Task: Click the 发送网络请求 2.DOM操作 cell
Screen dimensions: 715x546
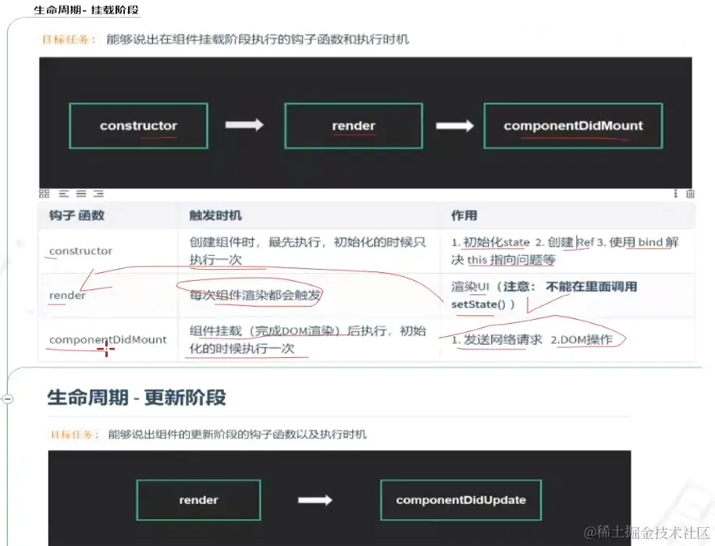Action: point(568,340)
